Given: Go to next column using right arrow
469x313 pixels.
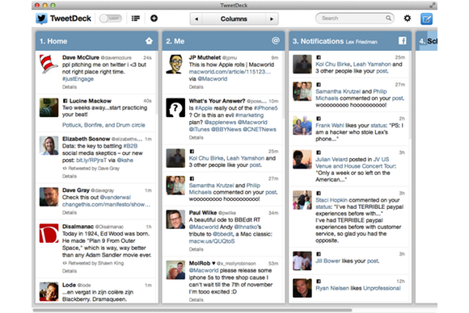Looking at the screenshot, I should (272, 19).
